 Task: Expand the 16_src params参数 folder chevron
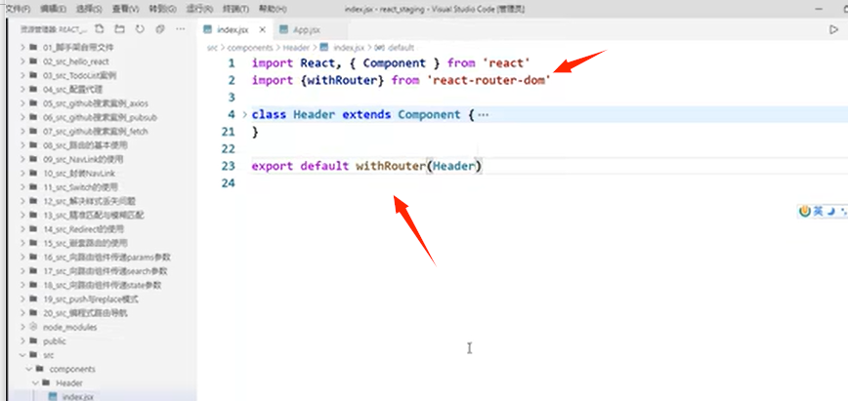coord(22,258)
